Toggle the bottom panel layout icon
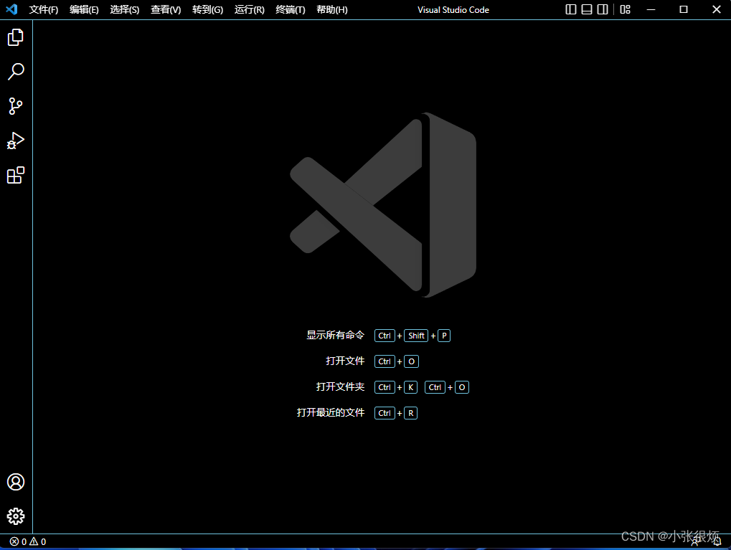The width and height of the screenshot is (731, 550). coord(587,9)
